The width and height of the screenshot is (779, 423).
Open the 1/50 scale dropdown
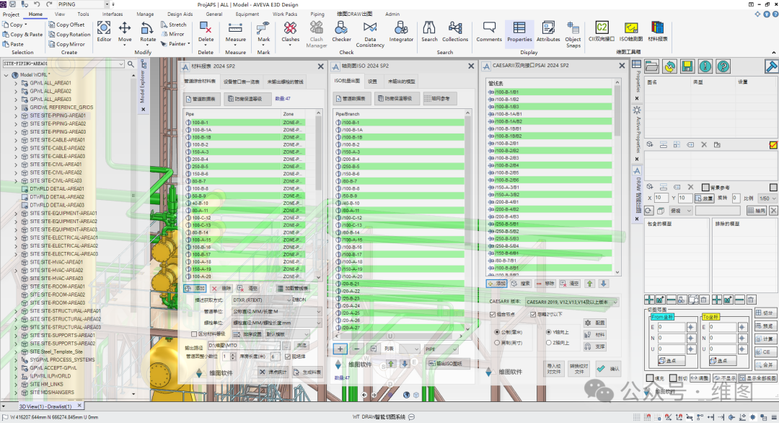pyautogui.click(x=767, y=199)
